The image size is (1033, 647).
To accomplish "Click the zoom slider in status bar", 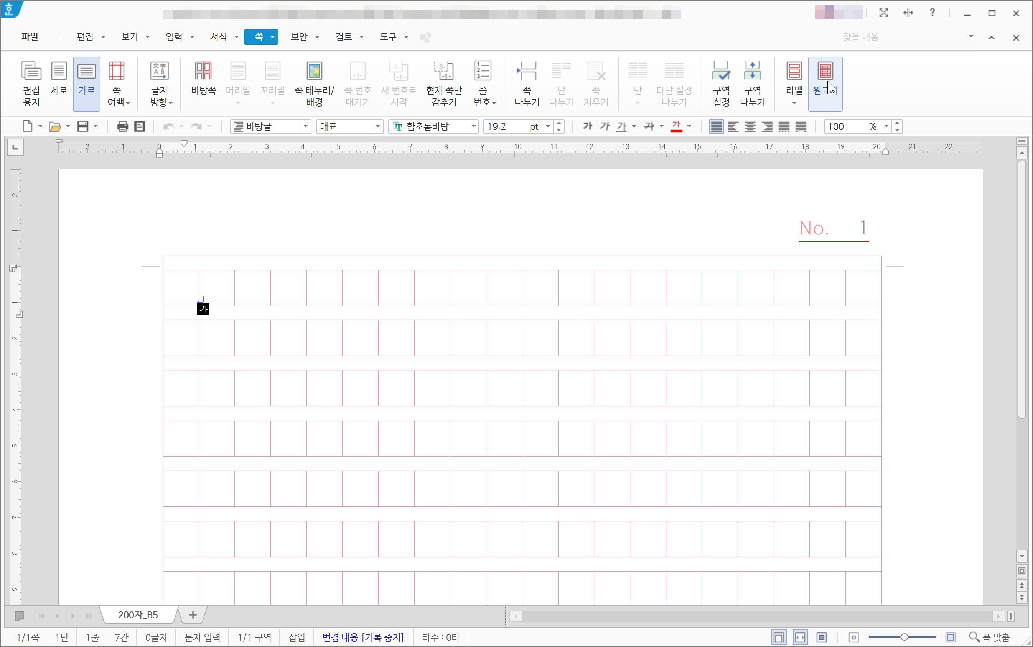I will [x=904, y=637].
